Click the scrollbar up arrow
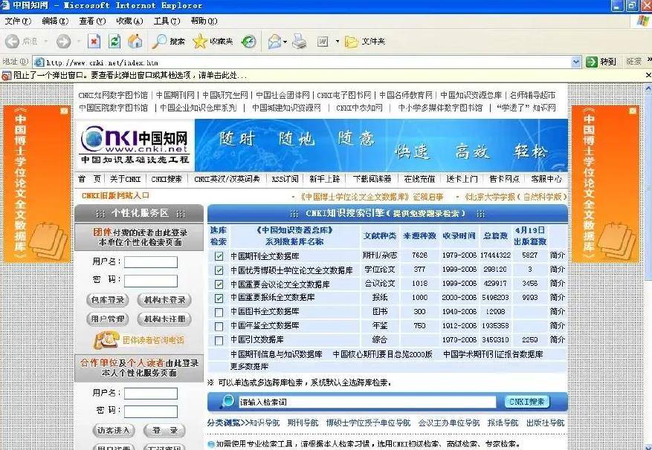 coord(648,88)
